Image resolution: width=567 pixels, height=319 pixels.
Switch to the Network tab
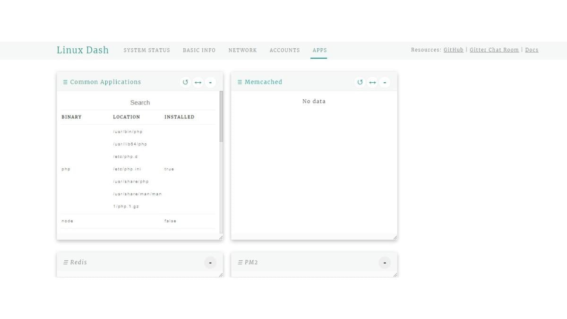click(242, 50)
